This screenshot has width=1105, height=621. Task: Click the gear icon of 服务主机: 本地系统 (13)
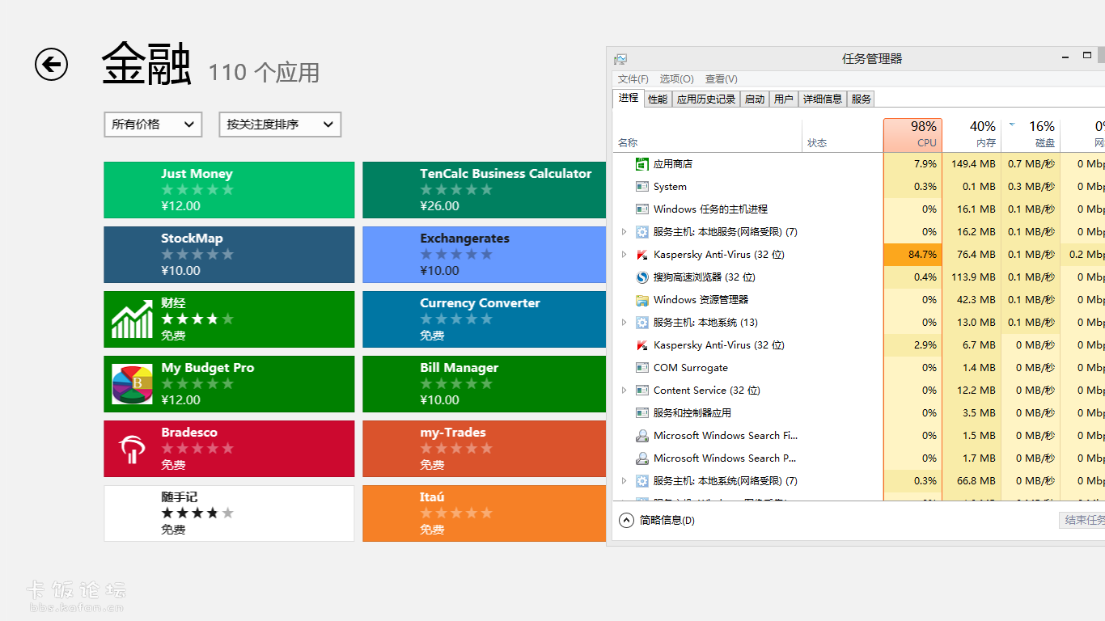click(x=642, y=322)
